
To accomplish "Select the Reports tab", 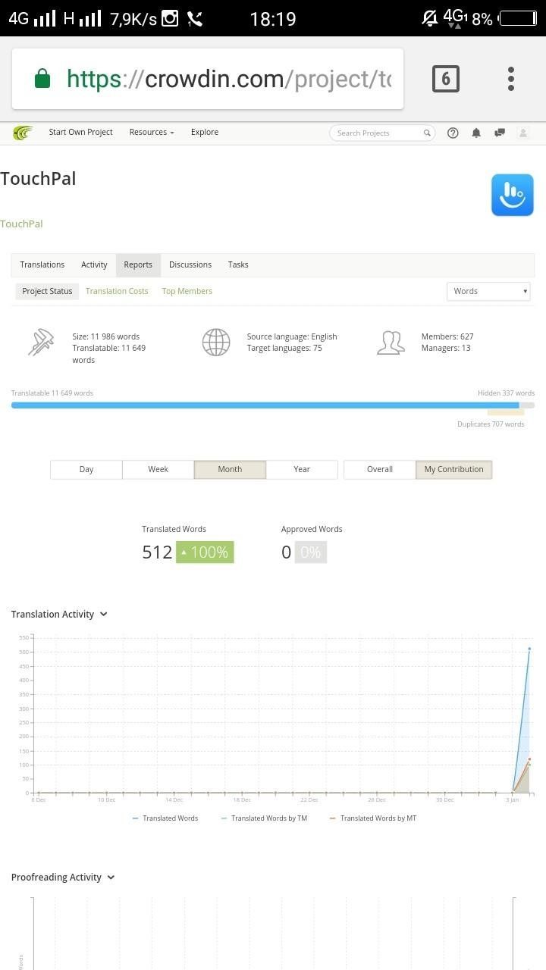I will click(x=138, y=264).
